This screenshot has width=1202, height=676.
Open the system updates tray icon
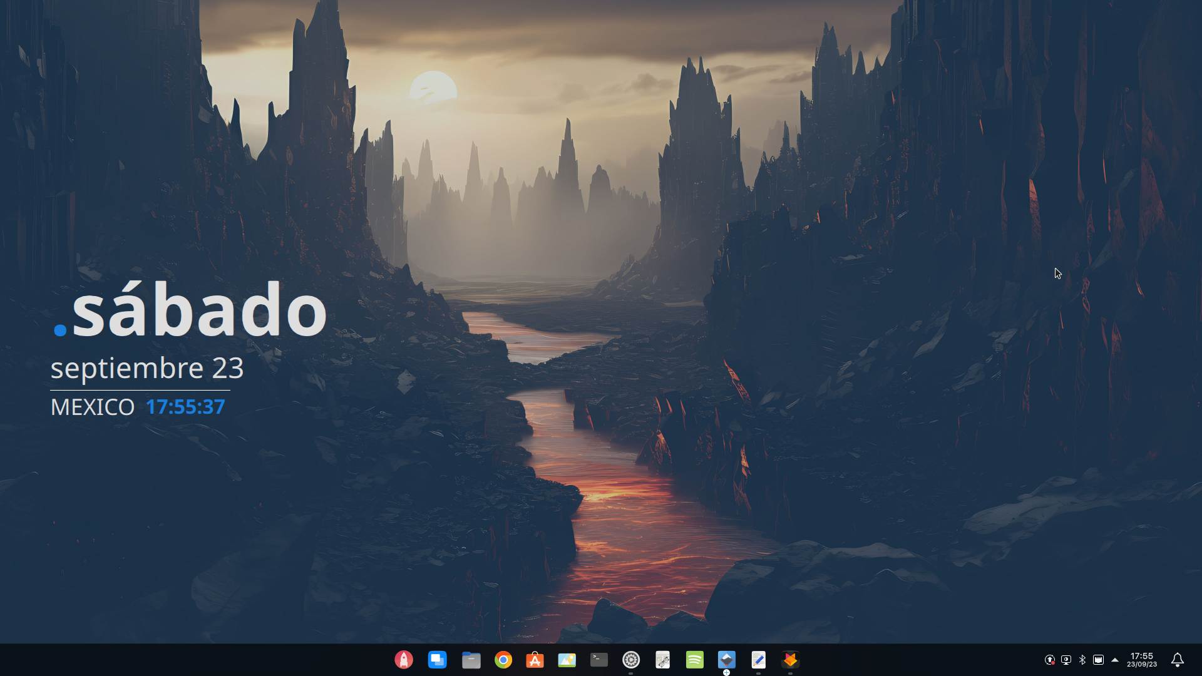[1050, 660]
